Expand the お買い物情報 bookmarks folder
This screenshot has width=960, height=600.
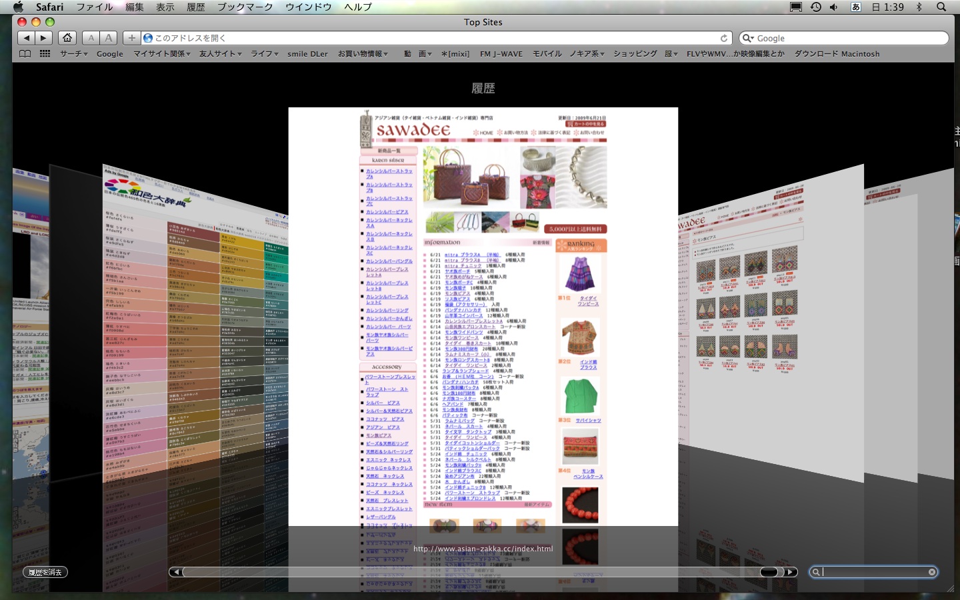(363, 54)
